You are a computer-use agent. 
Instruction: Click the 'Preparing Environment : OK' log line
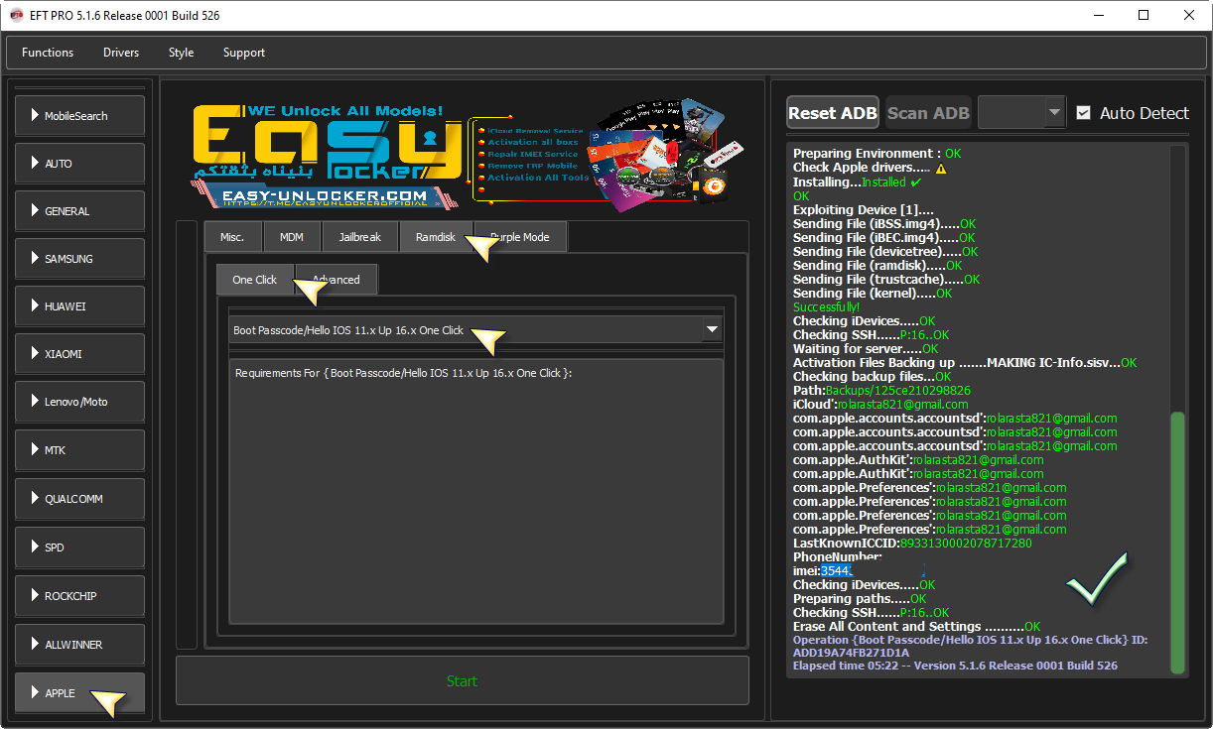(876, 155)
